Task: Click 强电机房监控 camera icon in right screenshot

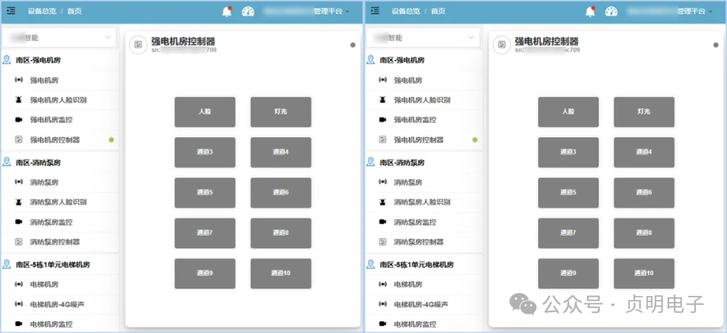Action: click(382, 120)
